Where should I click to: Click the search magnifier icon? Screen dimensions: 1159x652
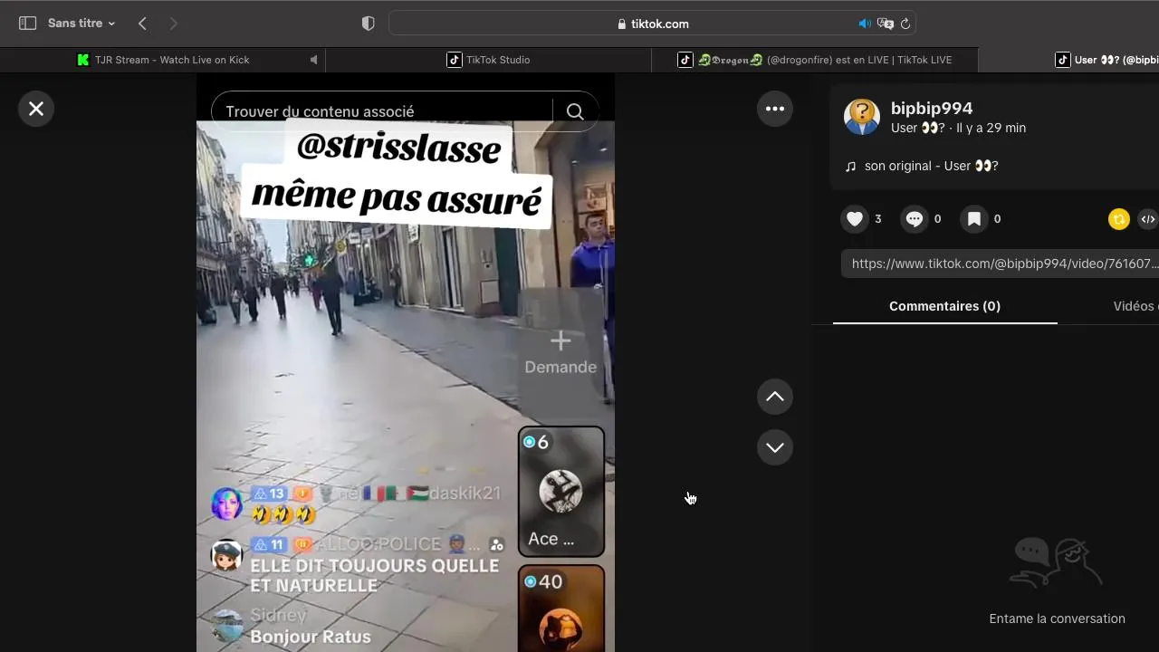(575, 111)
